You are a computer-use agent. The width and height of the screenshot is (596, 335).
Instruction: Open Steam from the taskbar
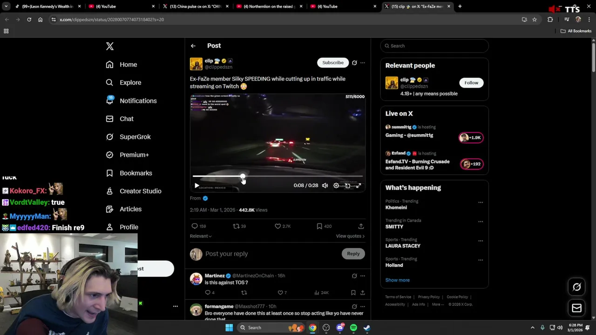367,328
